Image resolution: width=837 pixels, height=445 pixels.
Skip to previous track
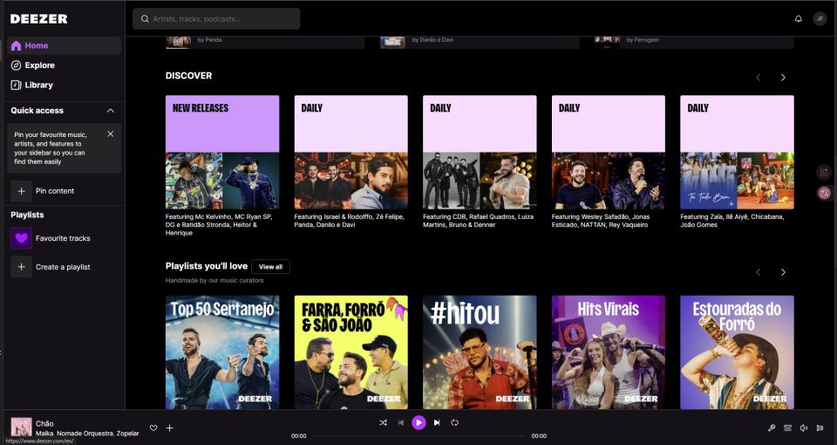(401, 422)
